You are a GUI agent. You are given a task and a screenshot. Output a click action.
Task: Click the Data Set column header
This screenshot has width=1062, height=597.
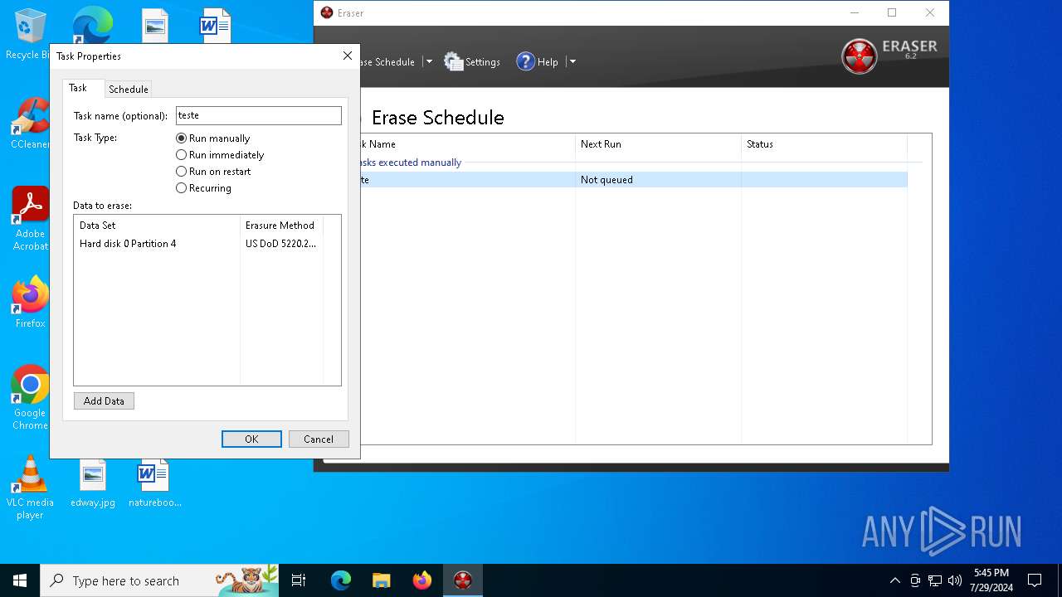pos(157,225)
